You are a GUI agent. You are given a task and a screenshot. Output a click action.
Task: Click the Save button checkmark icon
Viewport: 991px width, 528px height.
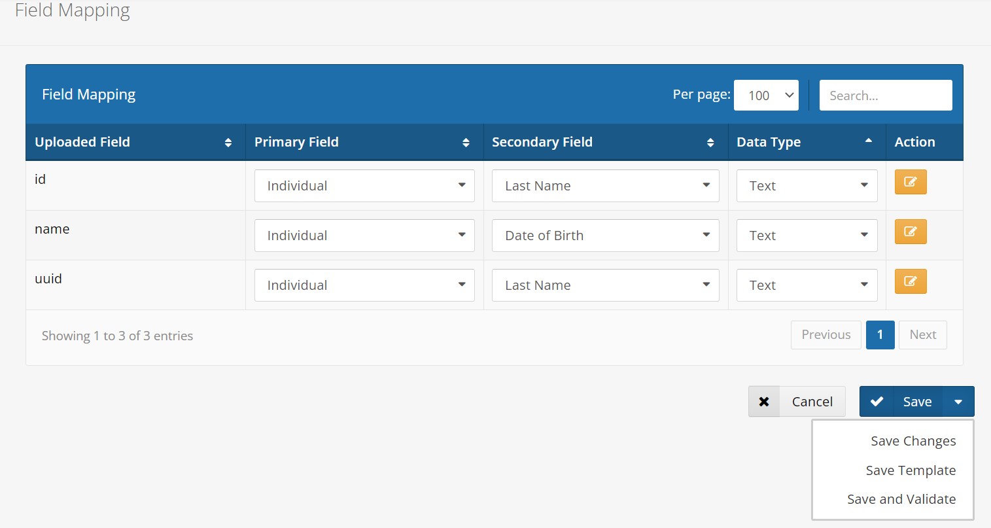click(x=877, y=402)
